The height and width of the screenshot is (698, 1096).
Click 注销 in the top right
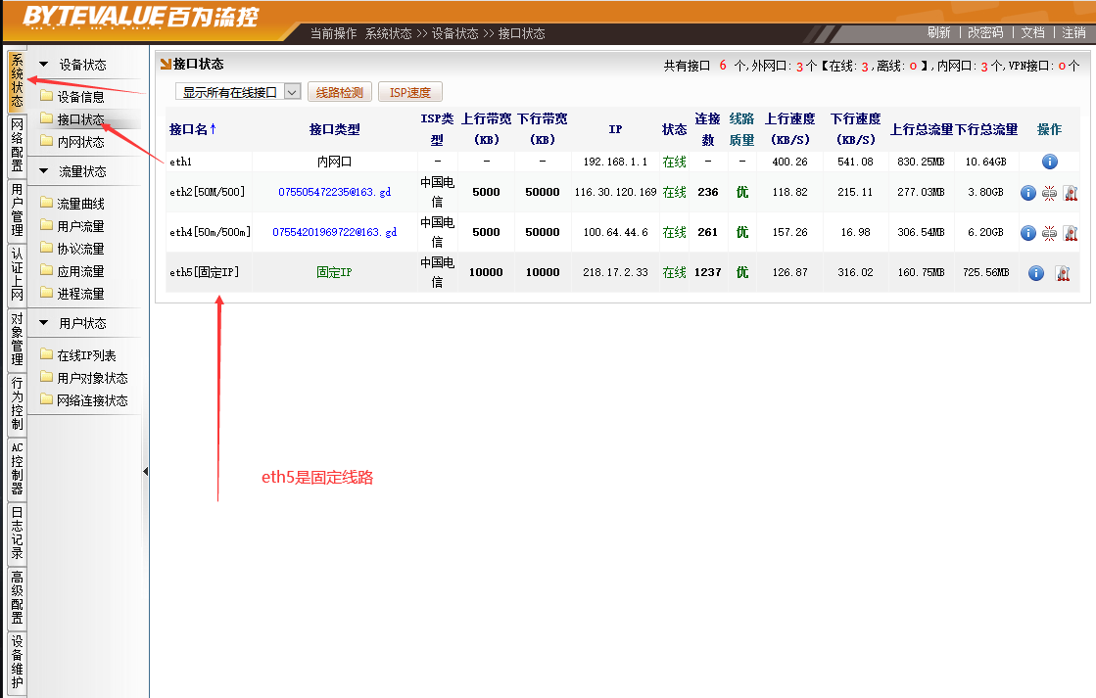pyautogui.click(x=1073, y=32)
